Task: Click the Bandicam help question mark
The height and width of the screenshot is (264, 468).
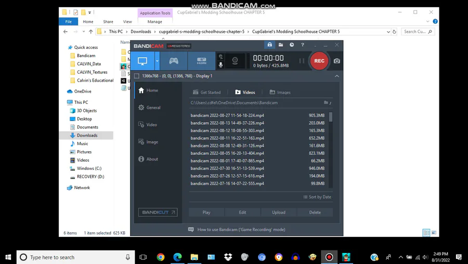Action: pyautogui.click(x=303, y=45)
